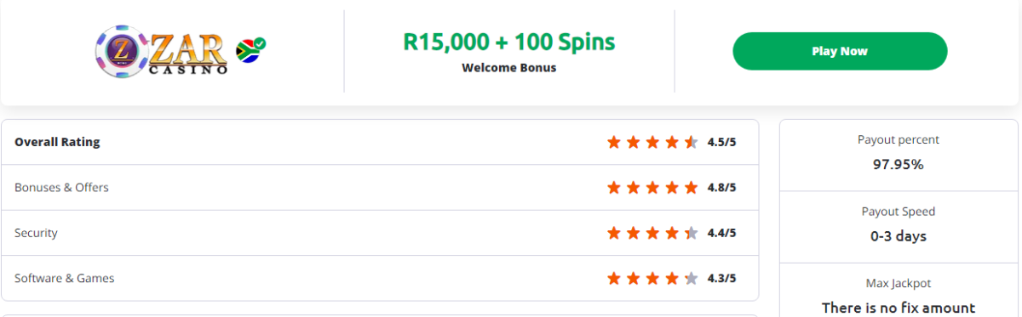This screenshot has height=317, width=1022.
Task: Click the third star in Security row
Action: 652,233
